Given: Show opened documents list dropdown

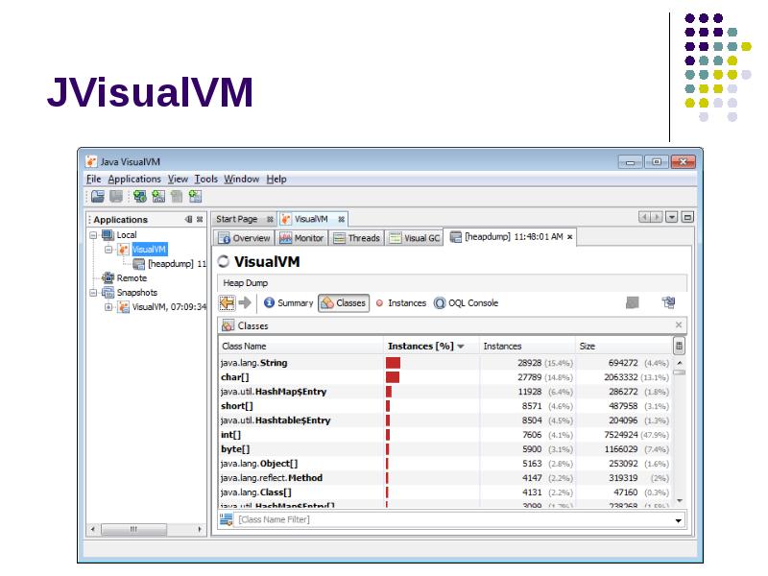Looking at the screenshot, I should click(671, 217).
